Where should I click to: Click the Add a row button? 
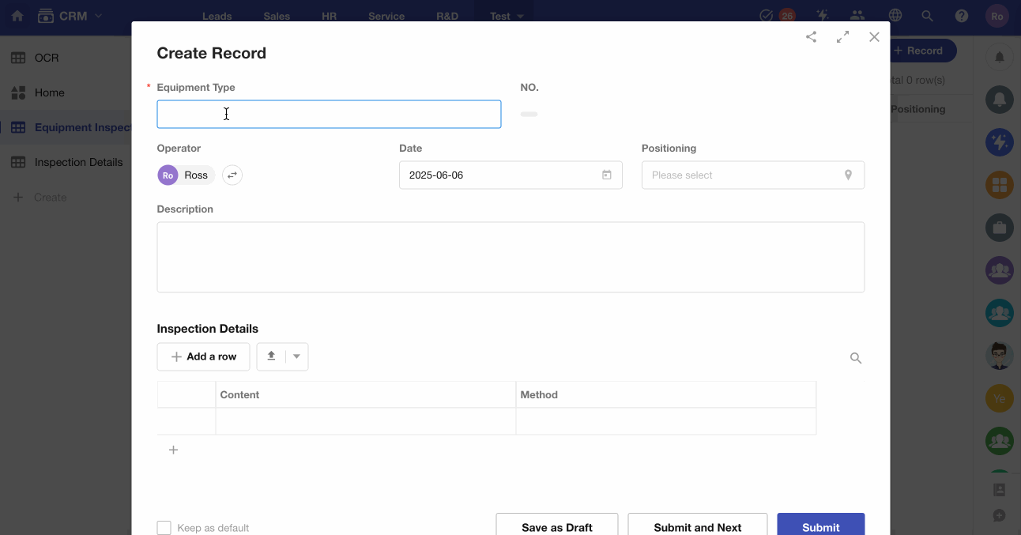[x=203, y=356]
